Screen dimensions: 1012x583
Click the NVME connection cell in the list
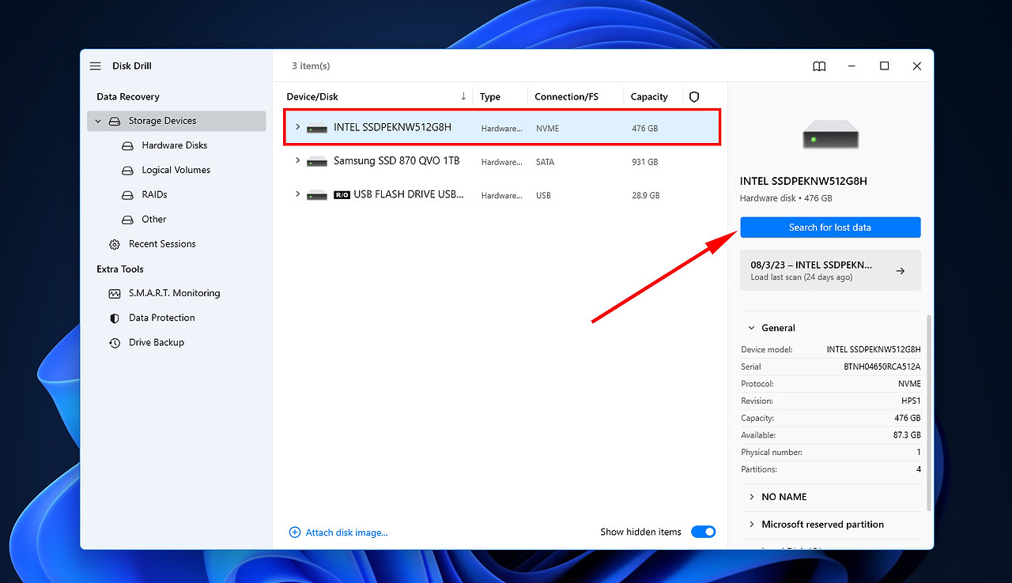547,128
